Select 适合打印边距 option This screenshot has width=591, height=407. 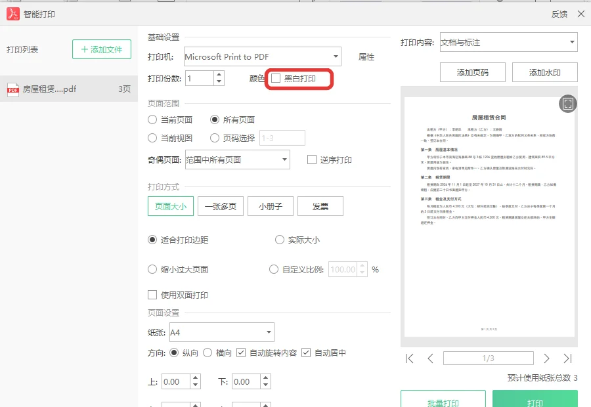tap(152, 240)
